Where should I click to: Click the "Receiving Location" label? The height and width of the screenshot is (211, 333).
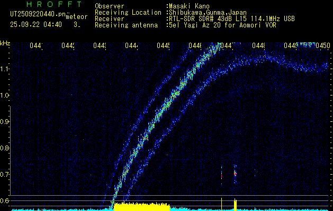click(128, 13)
